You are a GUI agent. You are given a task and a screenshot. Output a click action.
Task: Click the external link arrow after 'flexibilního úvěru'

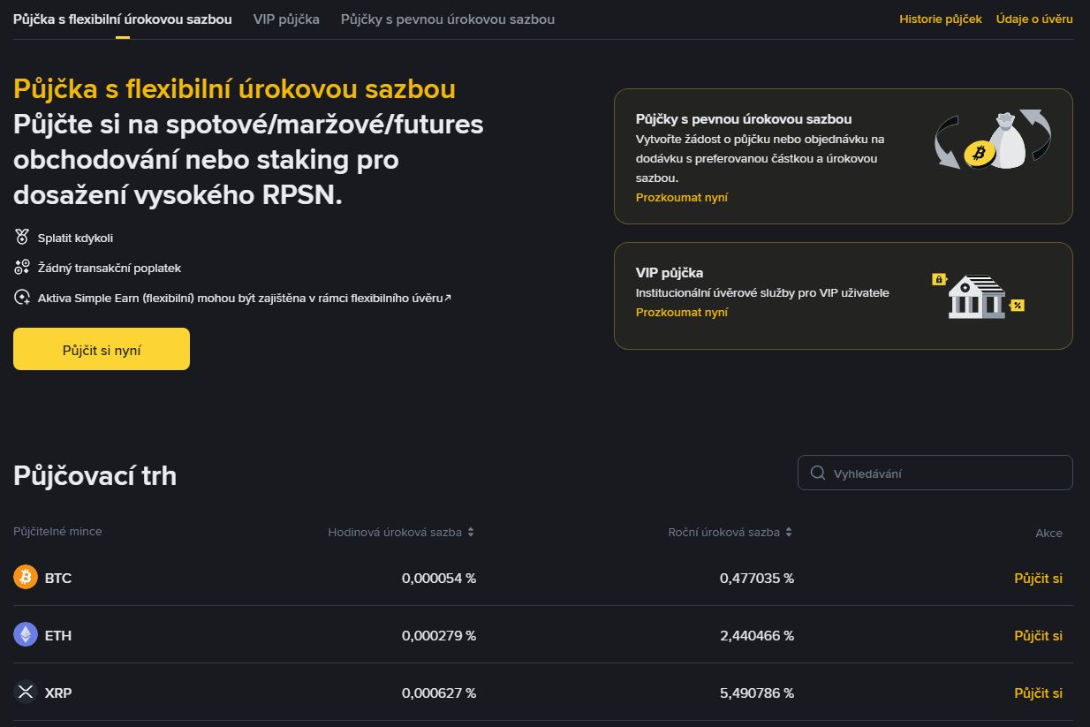[x=446, y=297]
